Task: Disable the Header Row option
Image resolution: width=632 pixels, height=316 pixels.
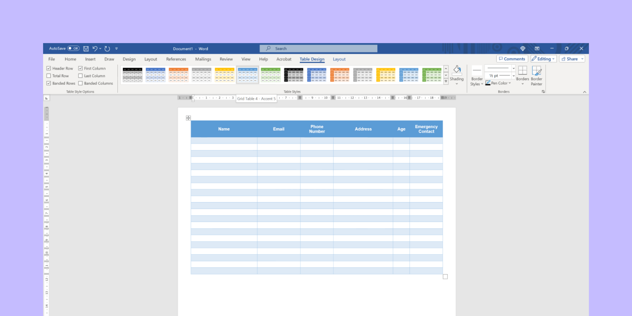Action: (x=48, y=68)
